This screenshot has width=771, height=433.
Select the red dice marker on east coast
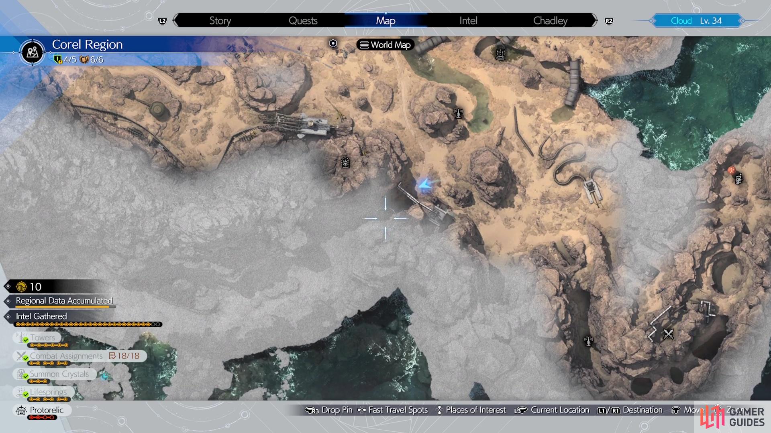pos(732,170)
